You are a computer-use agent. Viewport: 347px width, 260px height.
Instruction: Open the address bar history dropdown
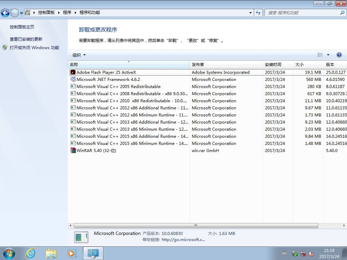click(250, 13)
